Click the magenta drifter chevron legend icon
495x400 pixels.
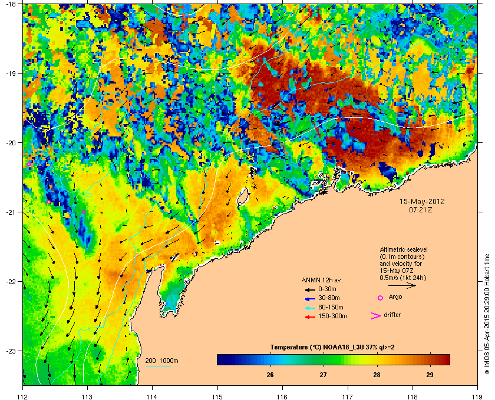376,316
